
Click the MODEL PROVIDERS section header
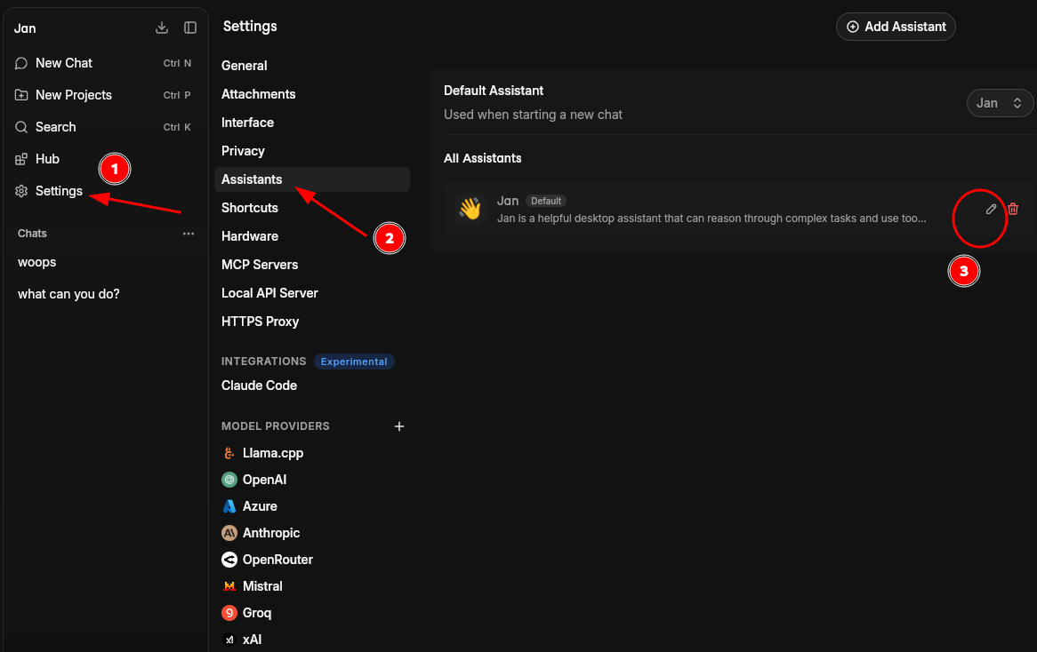275,426
